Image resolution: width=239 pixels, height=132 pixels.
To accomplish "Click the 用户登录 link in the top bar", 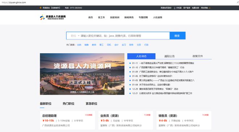I will 186,8.
